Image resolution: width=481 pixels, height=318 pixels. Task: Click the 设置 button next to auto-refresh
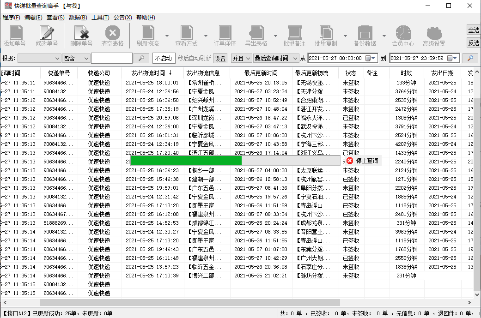pos(220,58)
